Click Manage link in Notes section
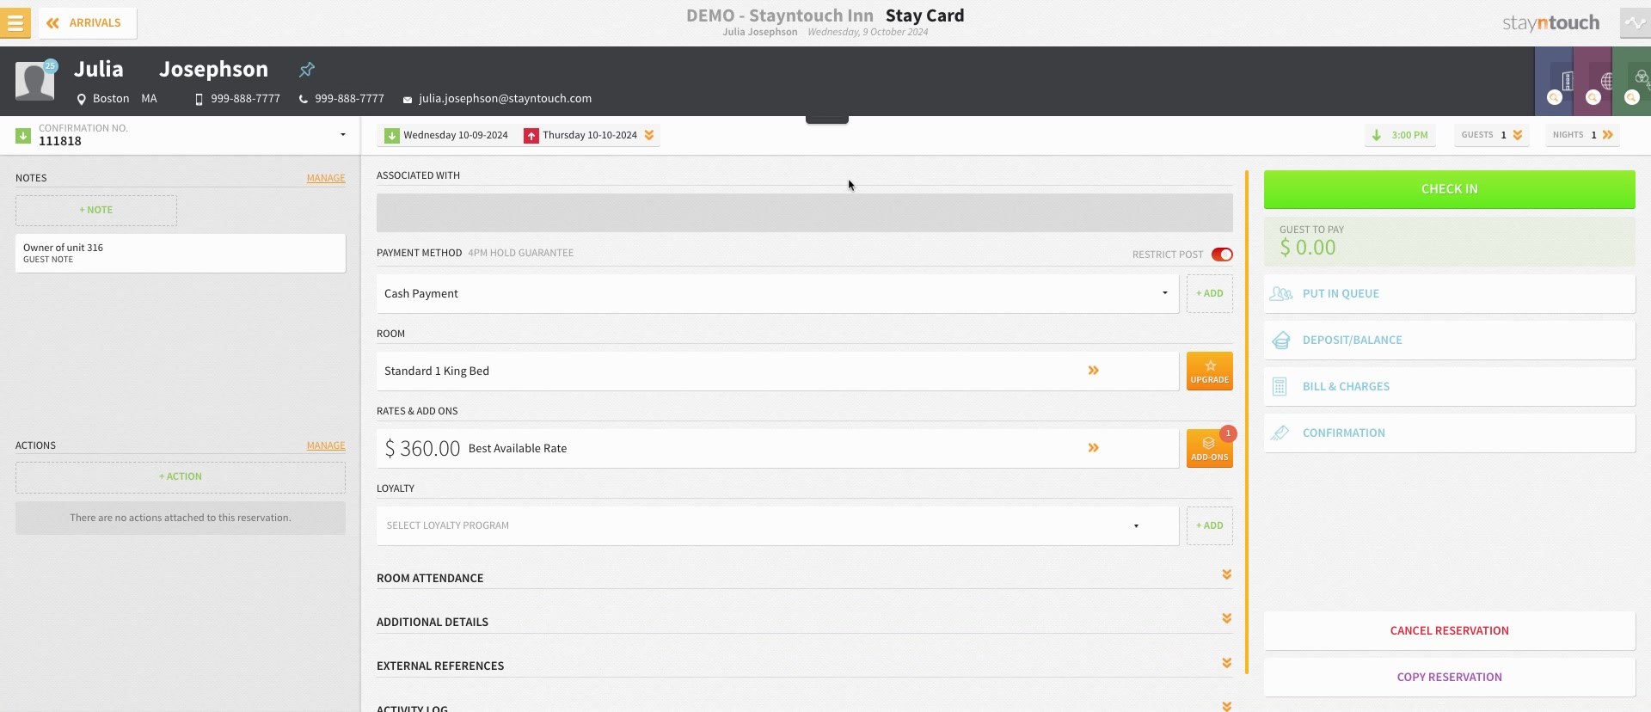Viewport: 1651px width, 712px height. (326, 178)
